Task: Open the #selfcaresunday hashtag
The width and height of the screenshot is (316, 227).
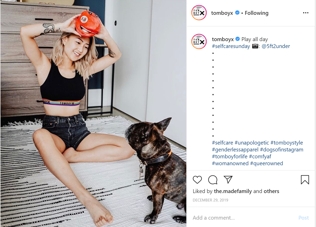Action: click(231, 46)
